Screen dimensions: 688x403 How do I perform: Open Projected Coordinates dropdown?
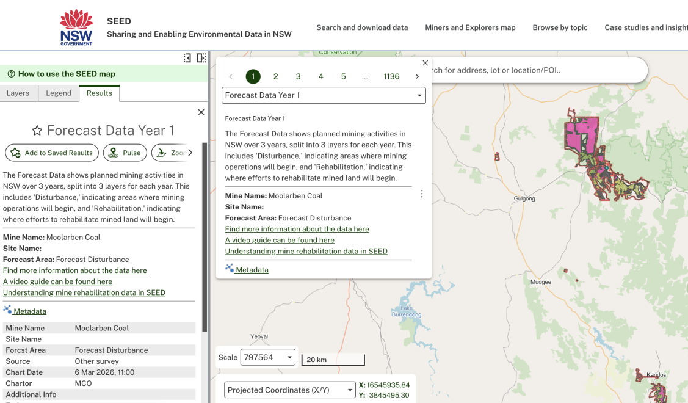[289, 390]
